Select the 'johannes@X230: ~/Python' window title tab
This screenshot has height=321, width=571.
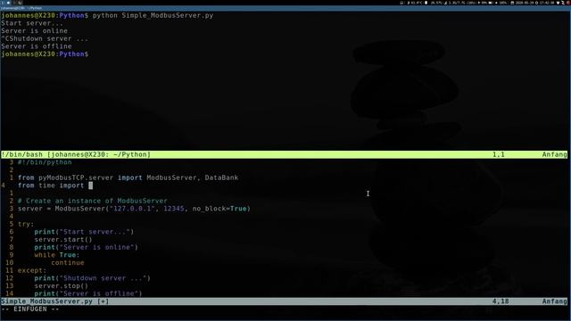tap(21, 8)
